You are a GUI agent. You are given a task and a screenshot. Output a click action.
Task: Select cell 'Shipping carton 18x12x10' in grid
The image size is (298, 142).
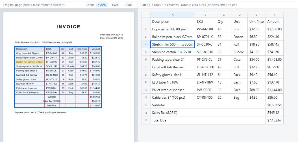(173, 52)
